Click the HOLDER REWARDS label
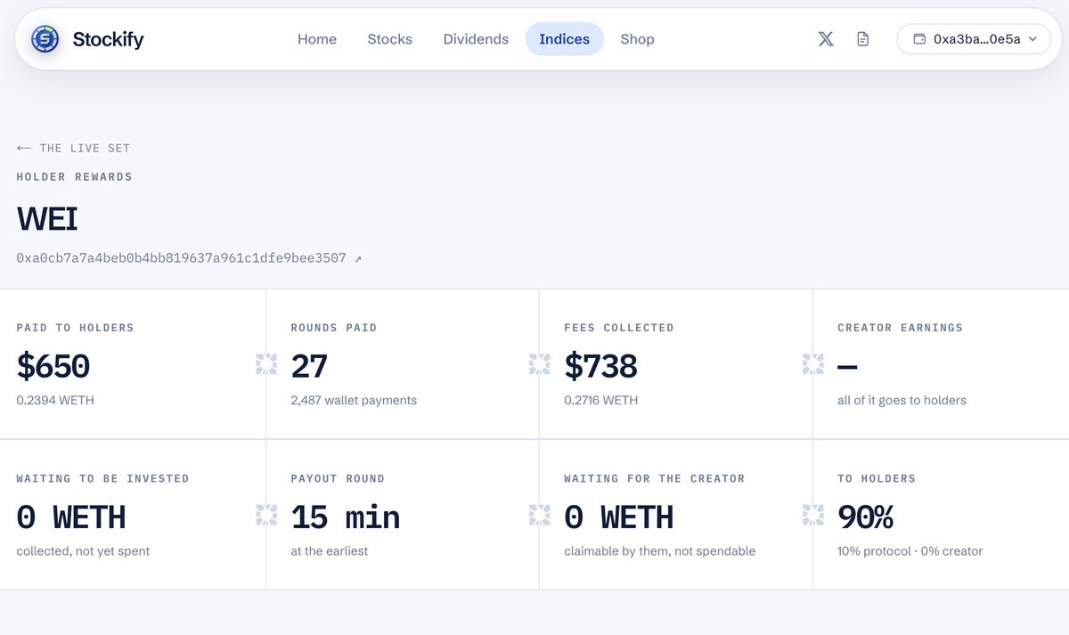Screen dimensions: 1069x635 click(x=74, y=176)
